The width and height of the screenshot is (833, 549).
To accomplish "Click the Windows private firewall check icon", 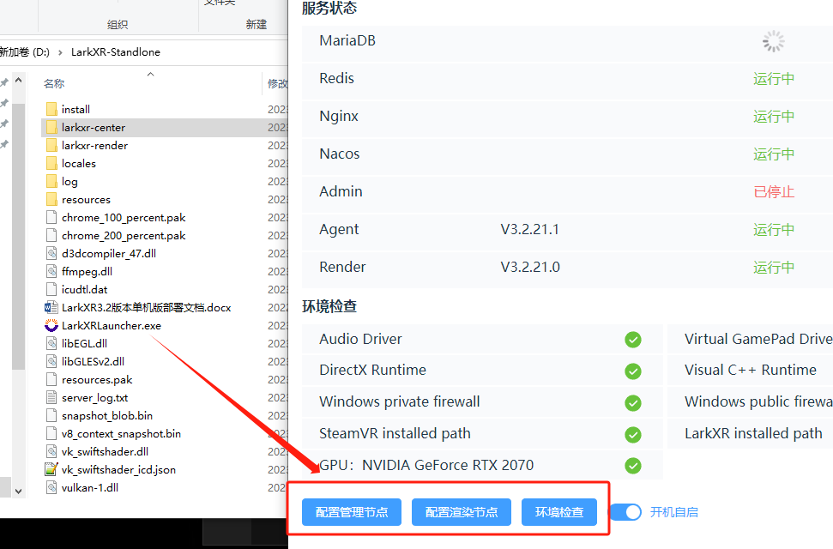I will tap(633, 403).
